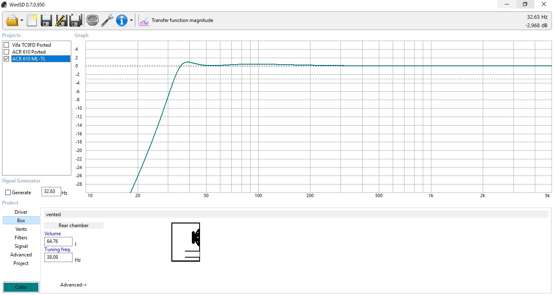Save all projects with the double floppy icon
Image resolution: width=554 pixels, height=295 pixels.
coord(76,20)
